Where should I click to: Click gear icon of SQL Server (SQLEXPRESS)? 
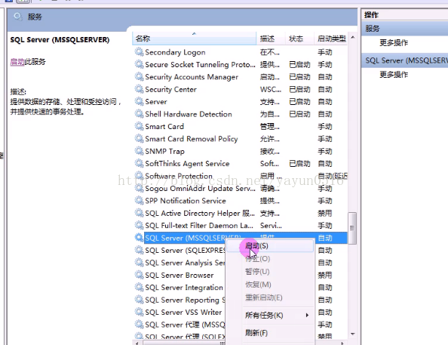click(x=139, y=250)
